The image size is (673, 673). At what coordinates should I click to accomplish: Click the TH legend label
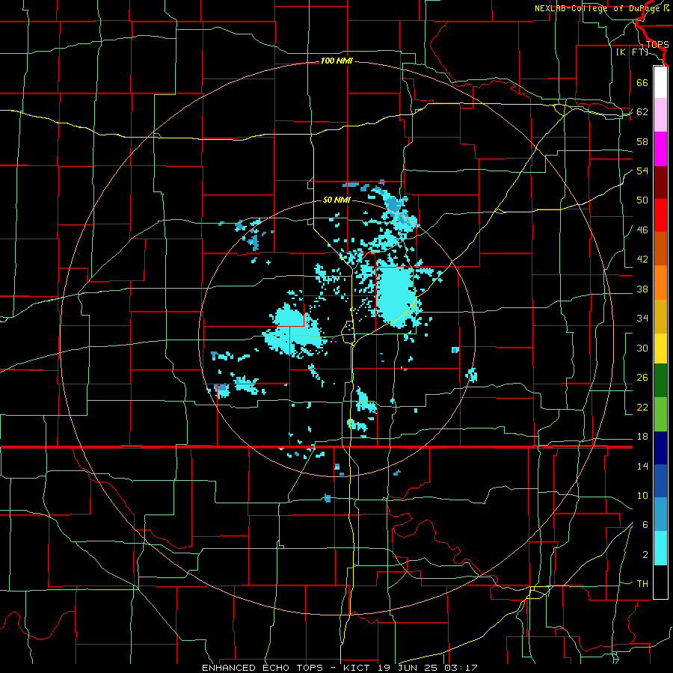click(642, 584)
